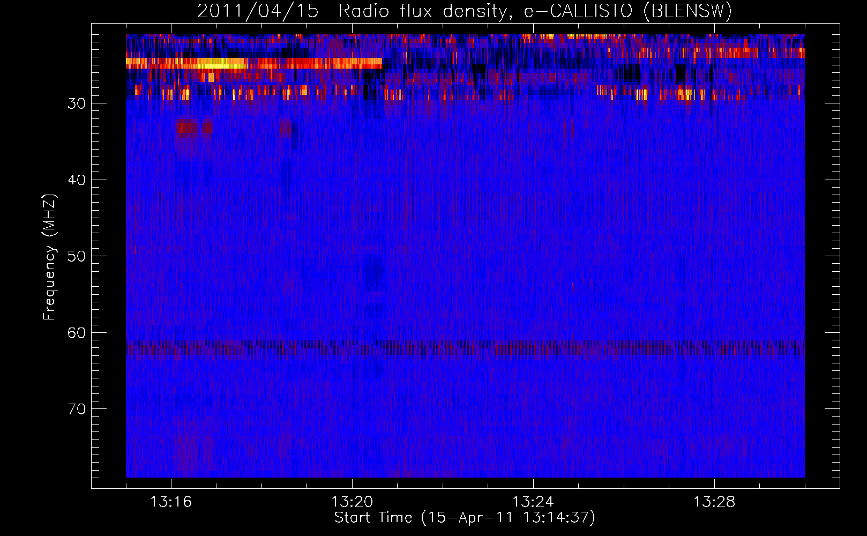Click the 13:24 time tick label
867x536 pixels.
533,502
